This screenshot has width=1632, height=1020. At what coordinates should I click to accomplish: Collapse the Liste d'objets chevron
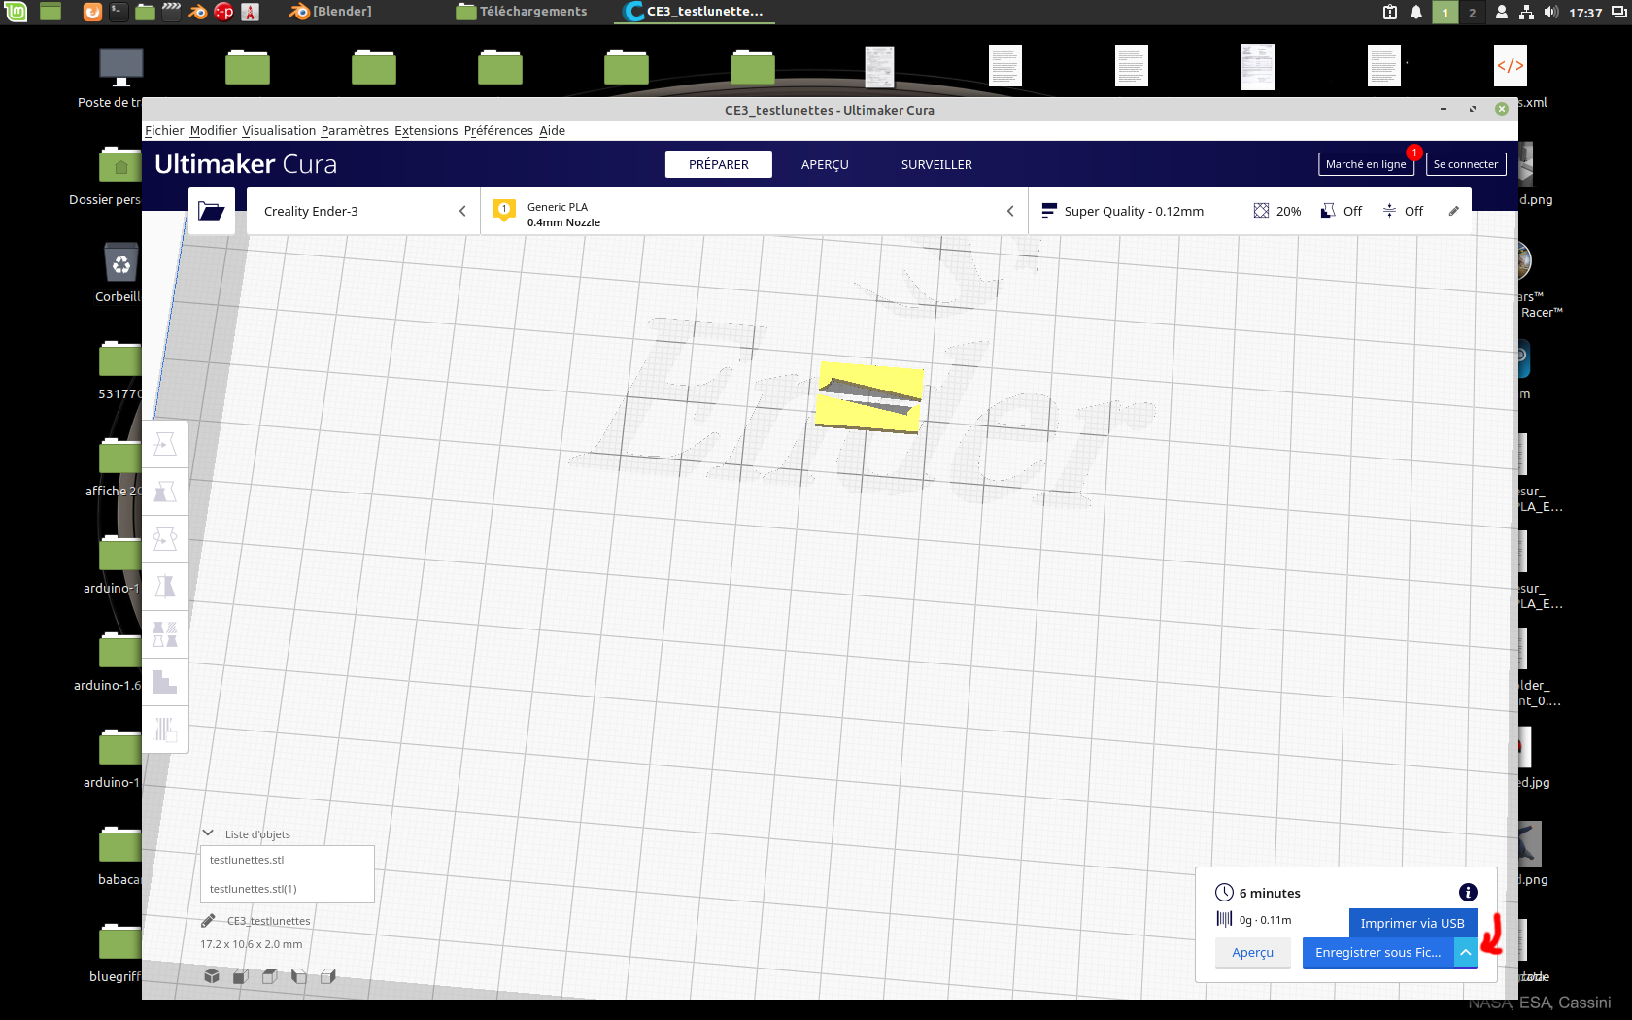click(x=208, y=833)
